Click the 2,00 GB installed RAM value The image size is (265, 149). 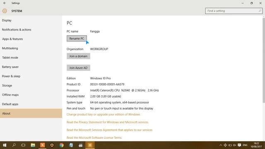pos(106,96)
